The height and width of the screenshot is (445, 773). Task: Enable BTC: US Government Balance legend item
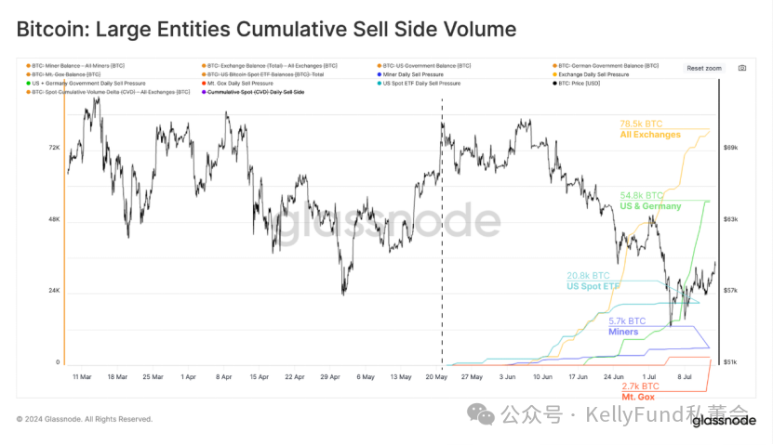point(424,65)
